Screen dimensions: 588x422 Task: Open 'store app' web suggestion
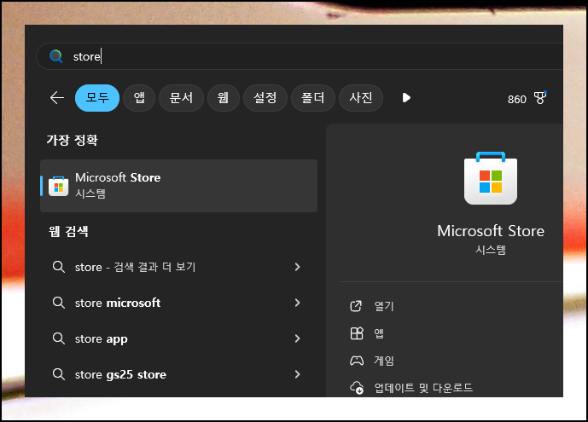[179, 338]
